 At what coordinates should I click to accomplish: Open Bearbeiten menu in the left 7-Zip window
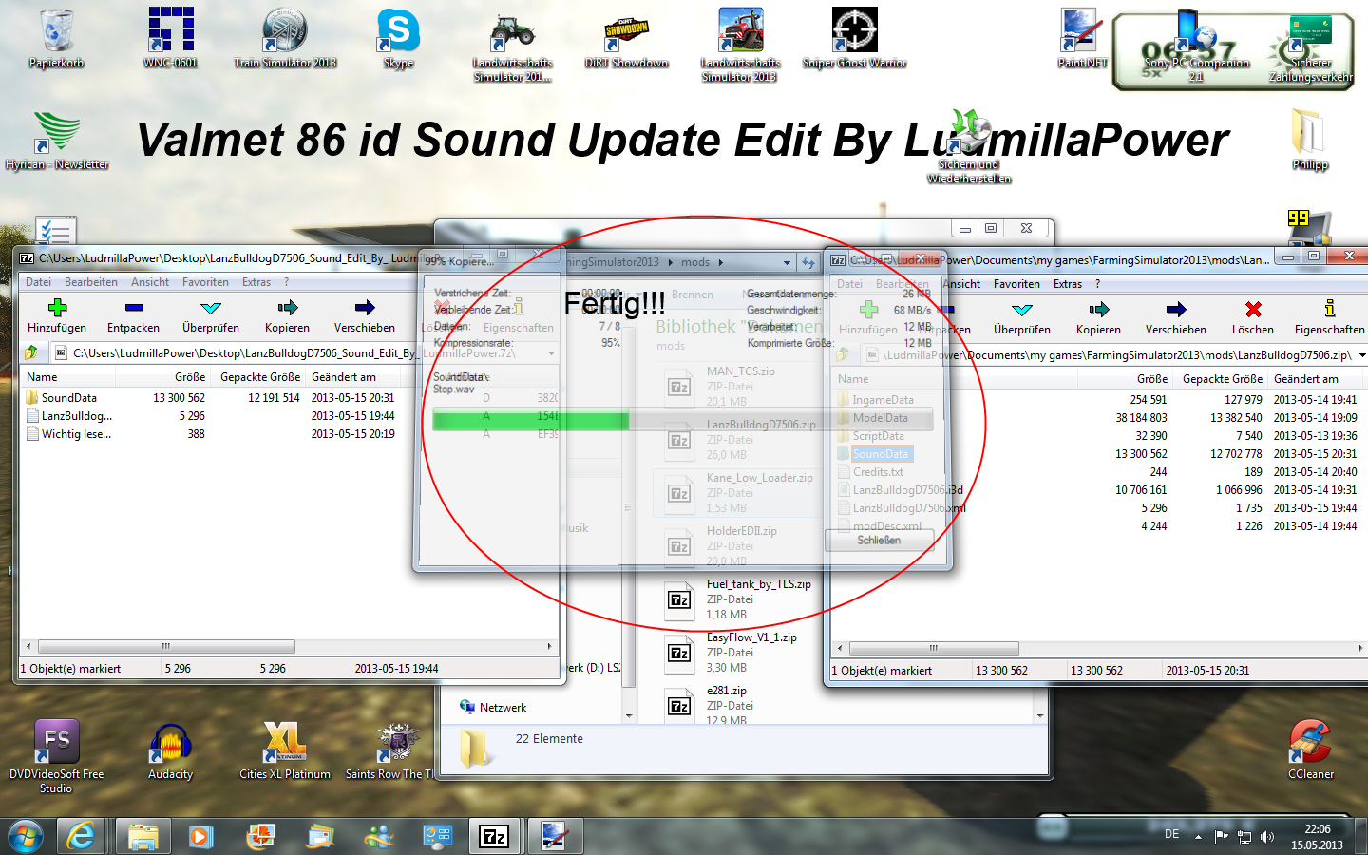click(x=91, y=282)
